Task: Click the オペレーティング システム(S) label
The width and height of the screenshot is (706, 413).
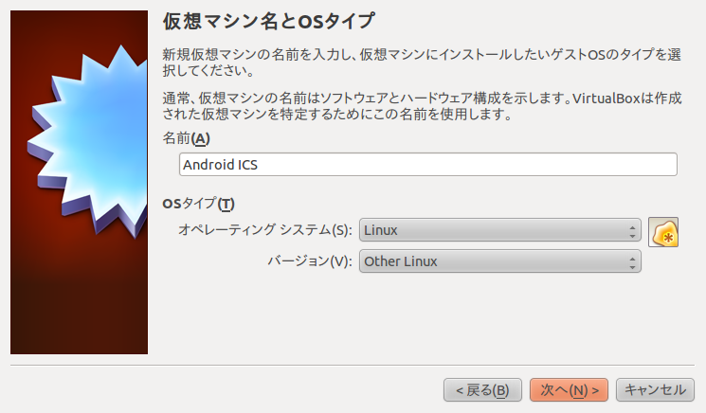Action: click(264, 230)
